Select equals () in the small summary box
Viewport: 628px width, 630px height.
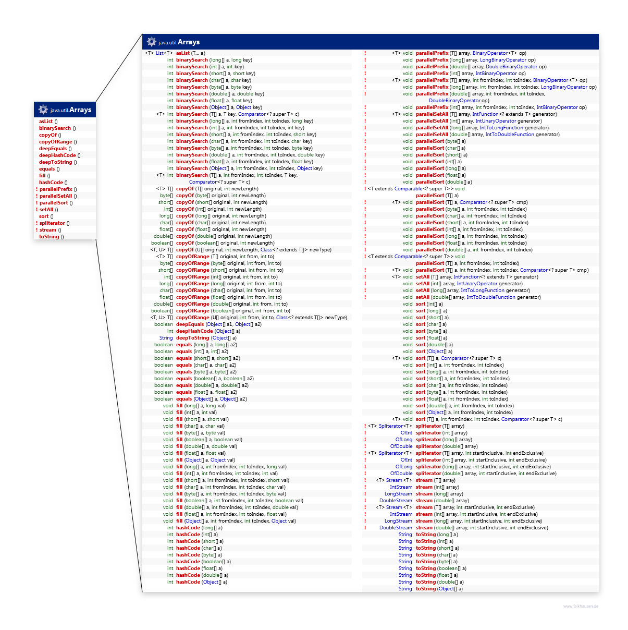click(x=50, y=169)
